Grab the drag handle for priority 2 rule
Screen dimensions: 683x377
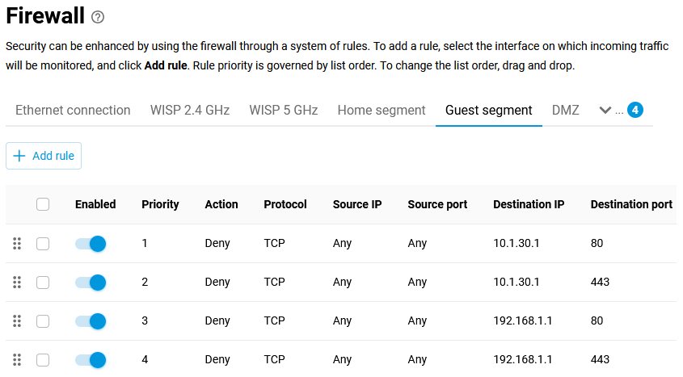tap(17, 282)
